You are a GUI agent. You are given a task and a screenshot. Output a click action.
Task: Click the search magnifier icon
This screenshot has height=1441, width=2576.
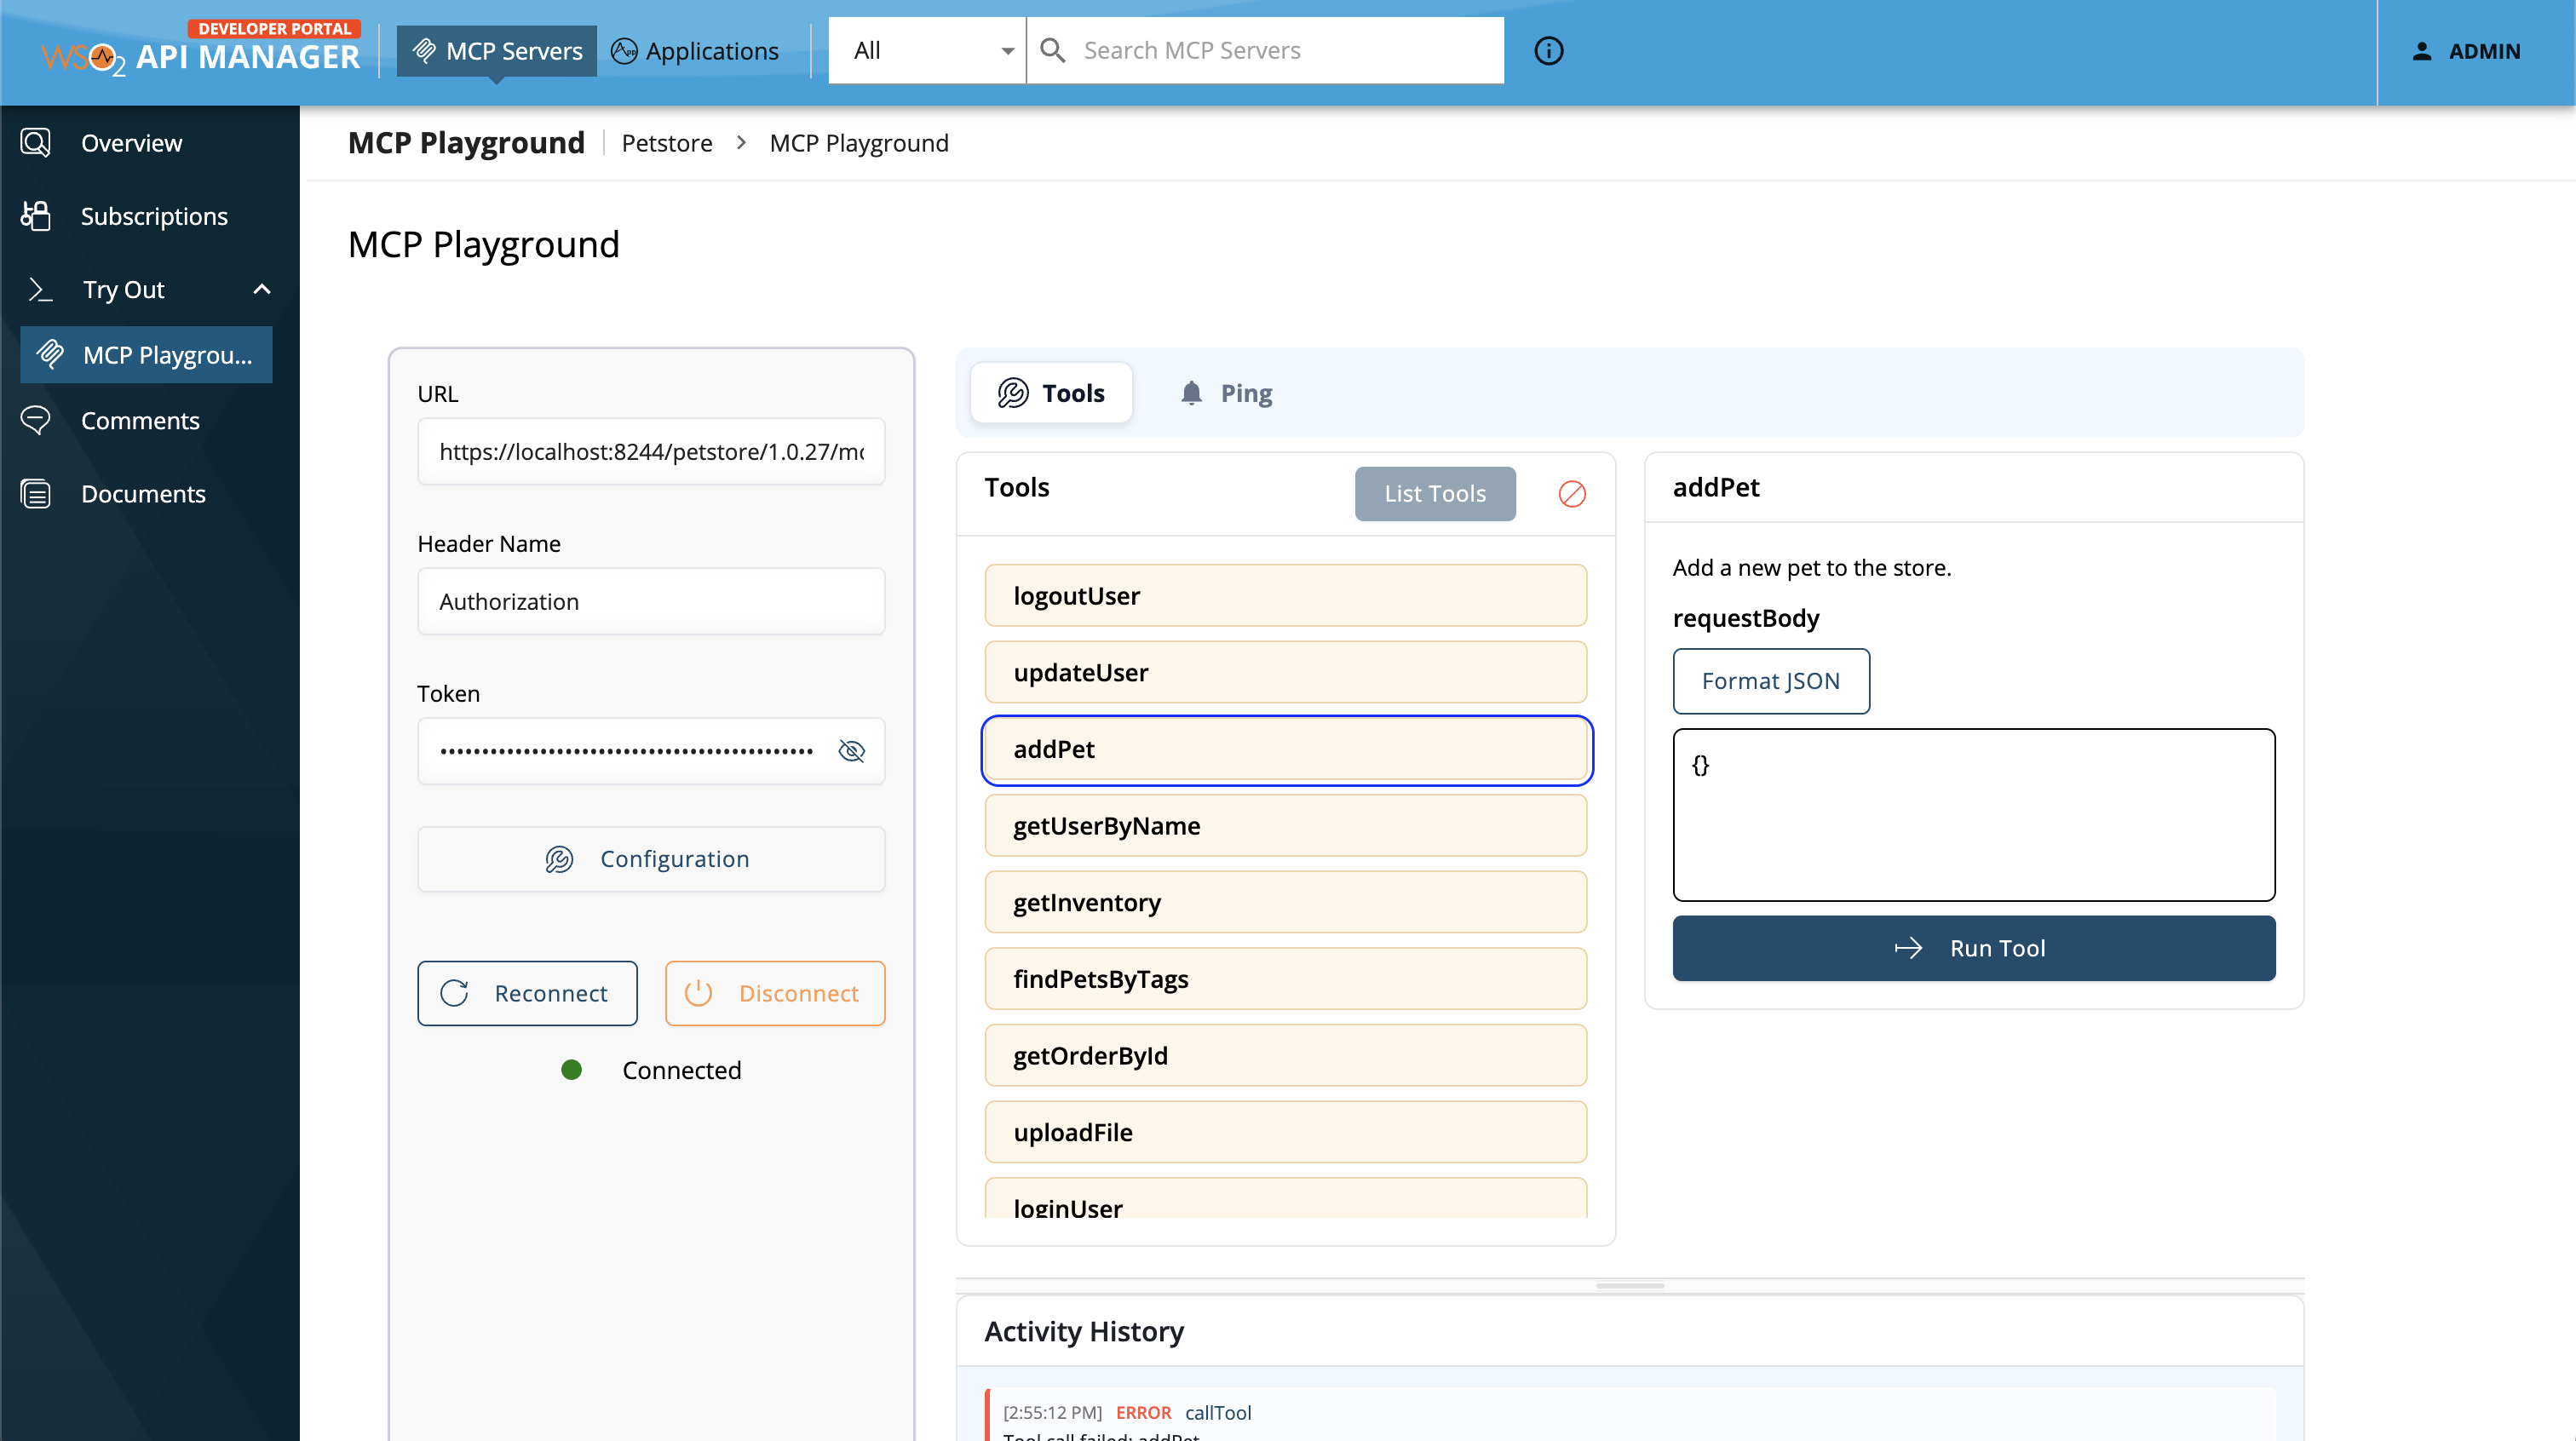point(1052,51)
